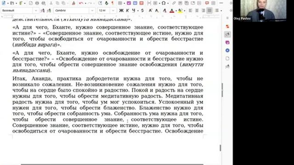Screen dimensions: 294x165
Task: Insert a field
Action: point(155,3)
